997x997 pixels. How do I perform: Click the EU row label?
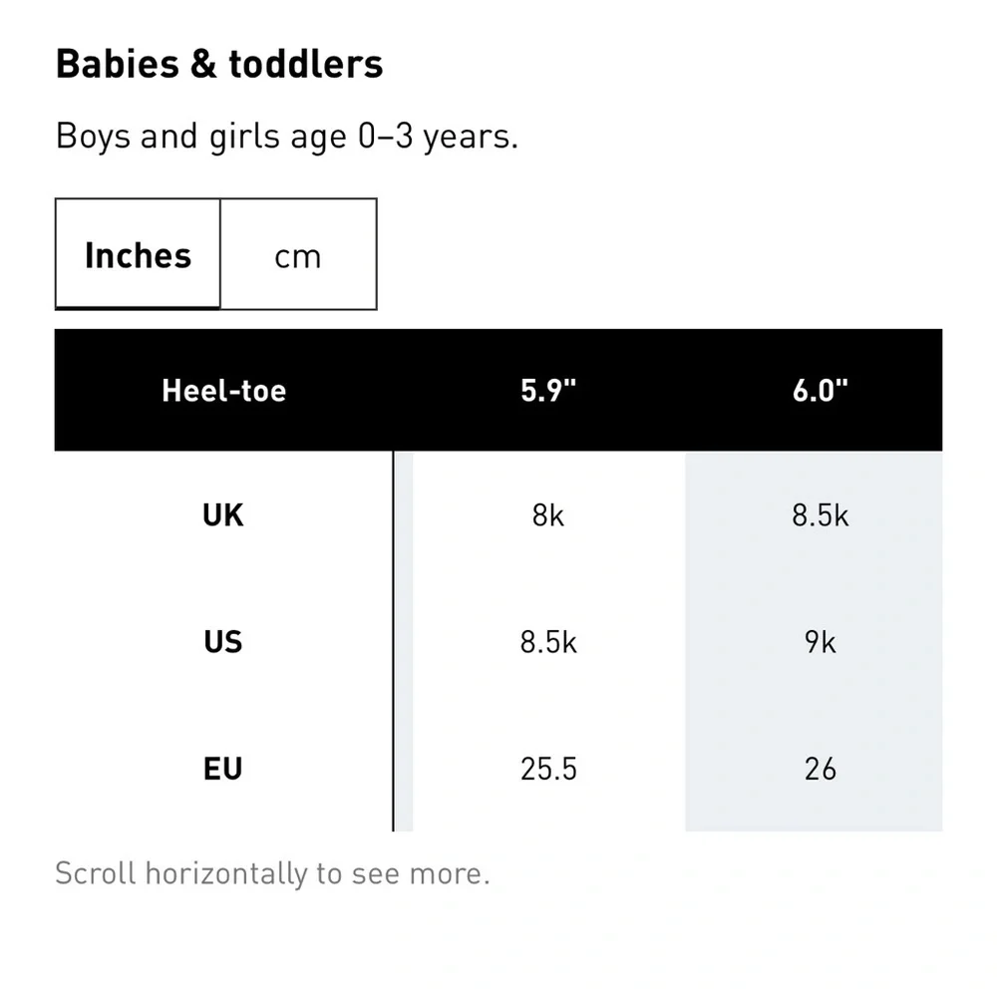(223, 768)
